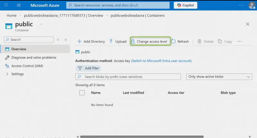Open the hamburger portal menu
The image size is (257, 138).
point(19,5)
